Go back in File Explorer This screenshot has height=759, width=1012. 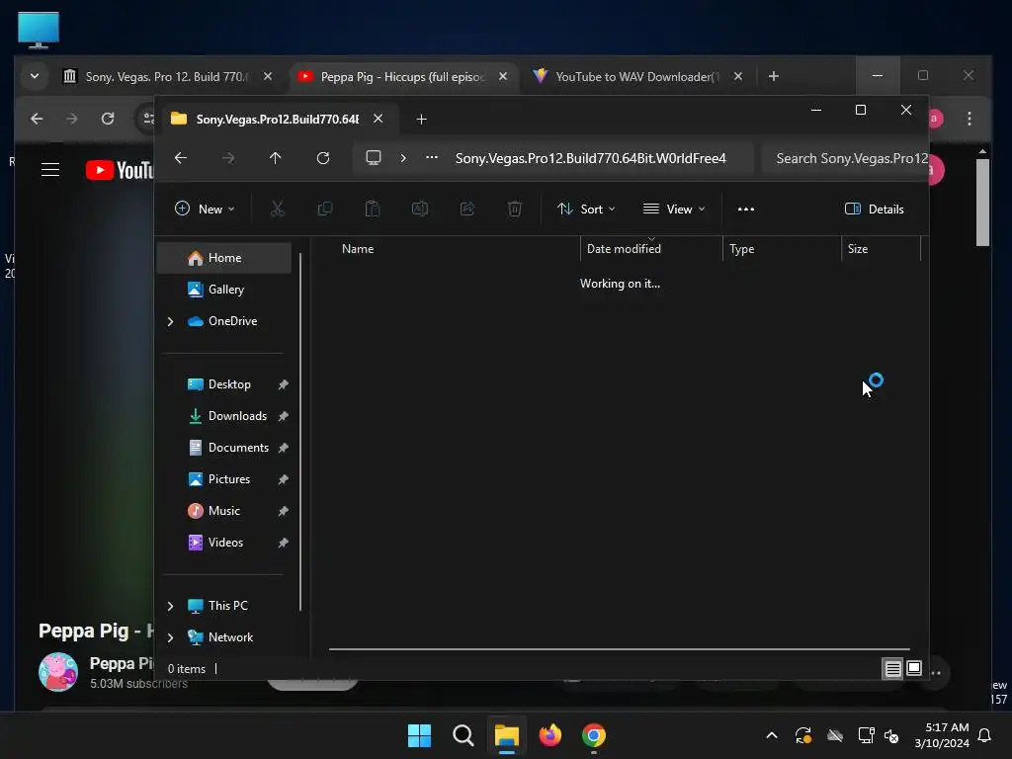(x=181, y=158)
